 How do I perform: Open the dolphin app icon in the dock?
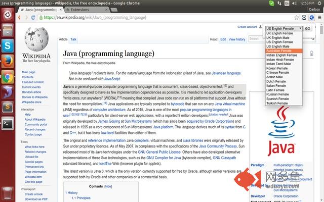point(8,92)
